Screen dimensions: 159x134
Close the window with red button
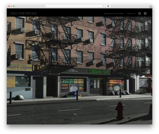[x=9, y=6]
